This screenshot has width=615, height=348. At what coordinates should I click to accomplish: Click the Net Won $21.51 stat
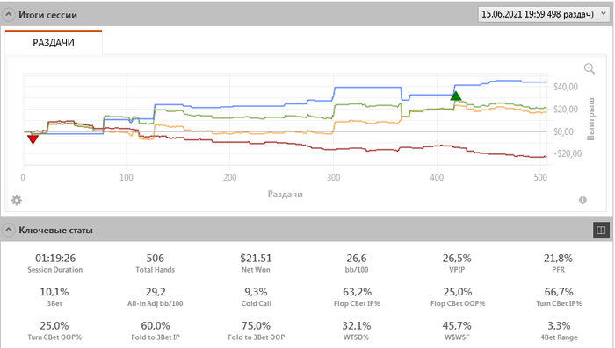pos(256,263)
